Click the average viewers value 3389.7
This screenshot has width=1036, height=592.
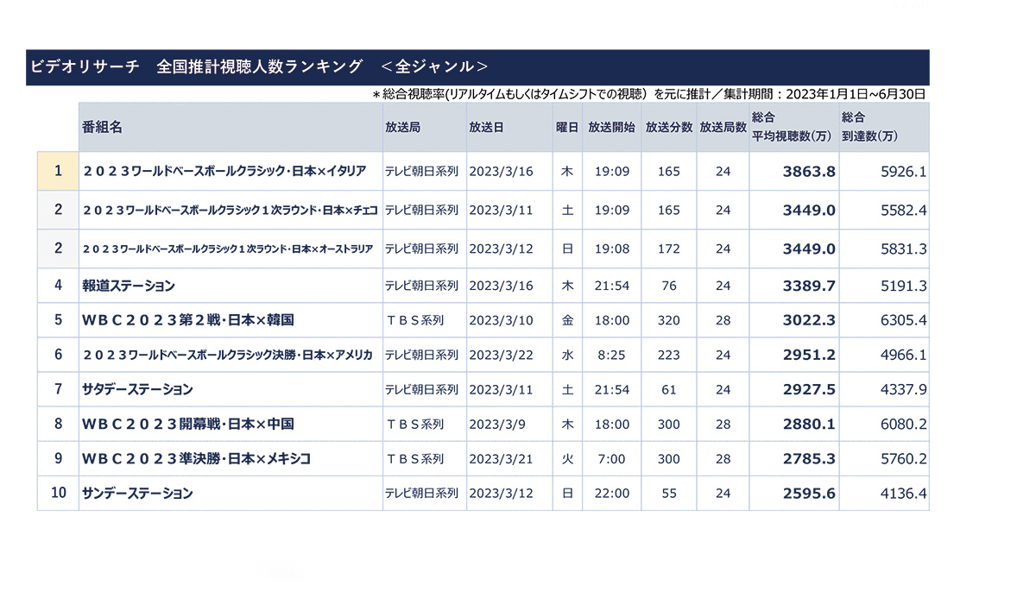tap(809, 286)
